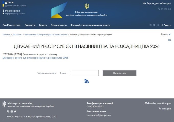The height and width of the screenshot is (122, 174).
Task: Expand the gov.ua state sites list
Action: click(9, 2)
